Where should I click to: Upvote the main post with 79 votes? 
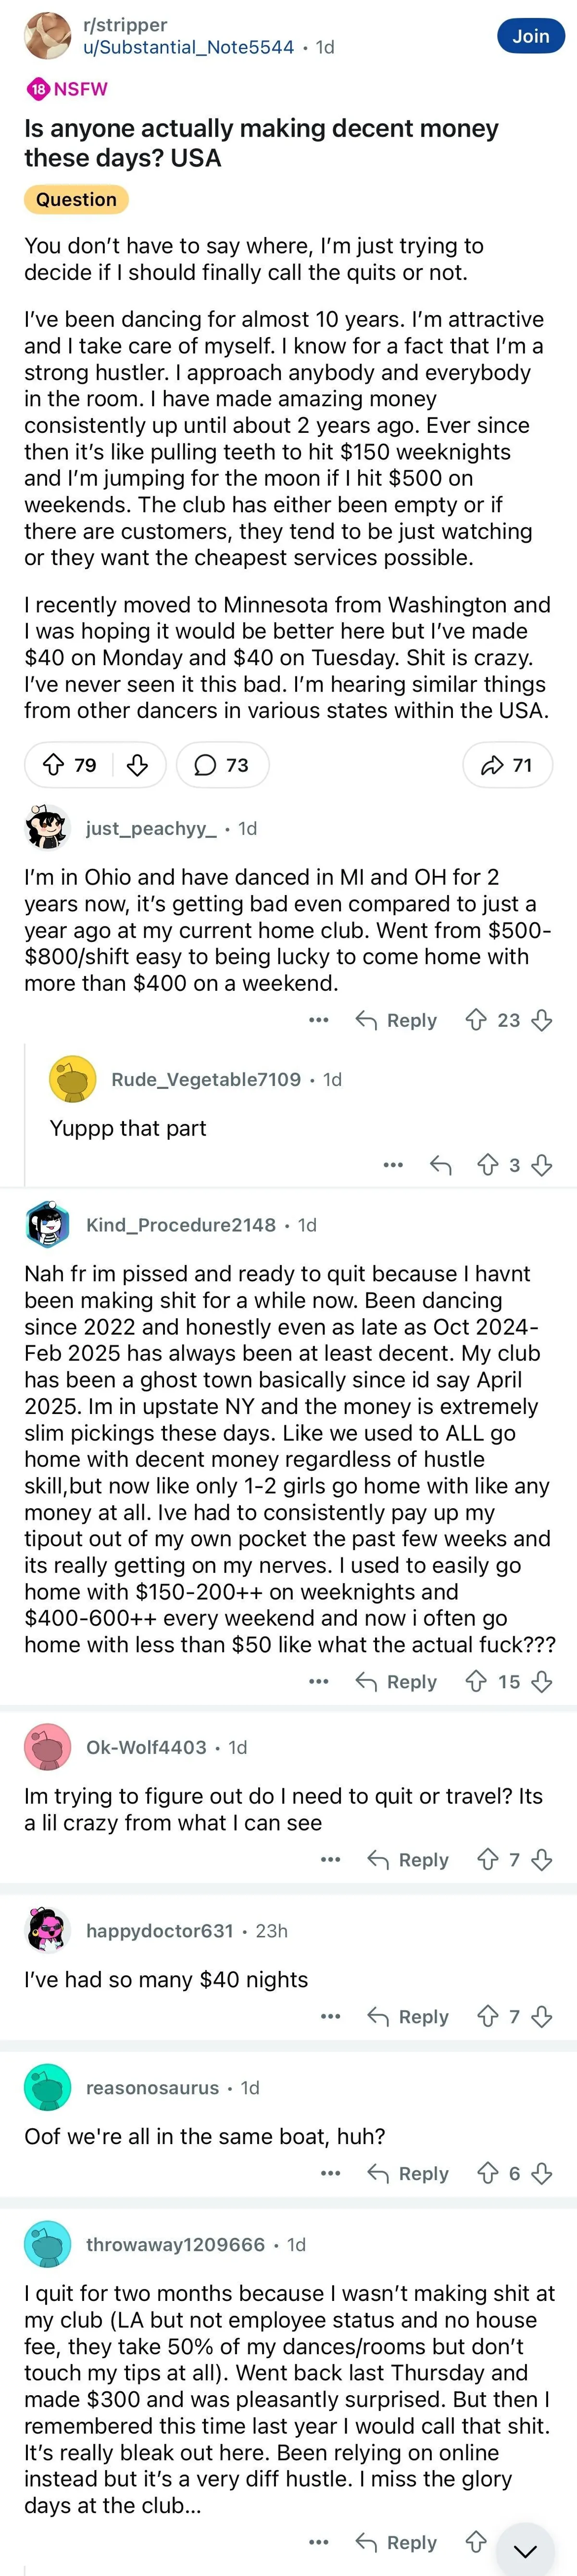(54, 765)
